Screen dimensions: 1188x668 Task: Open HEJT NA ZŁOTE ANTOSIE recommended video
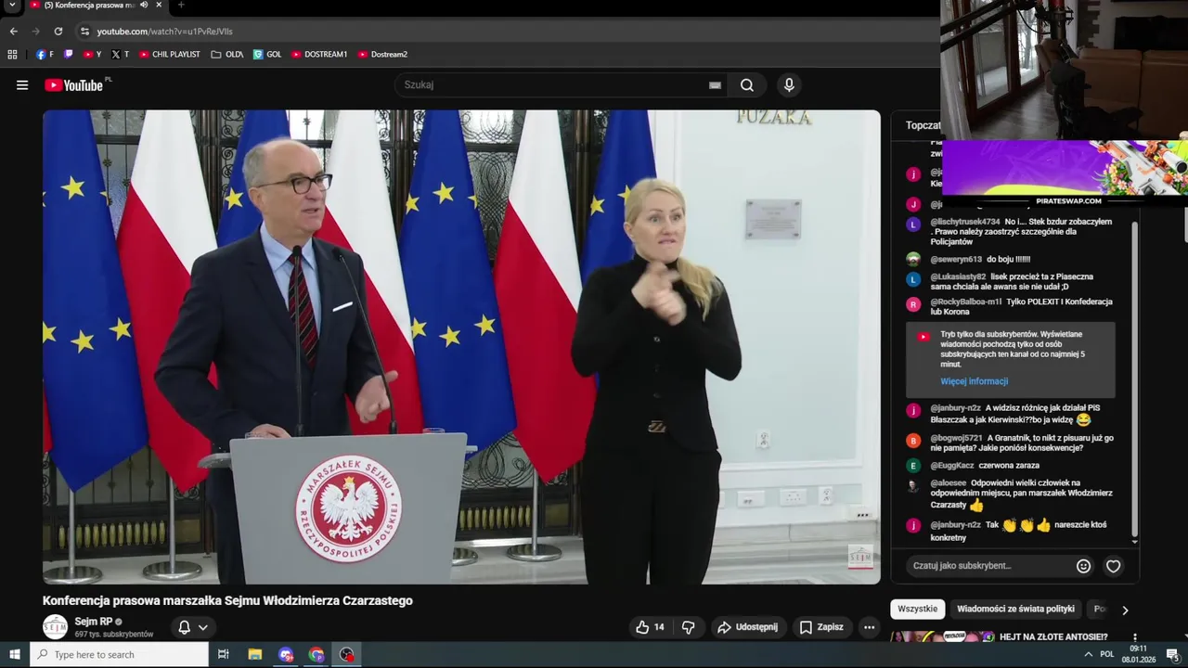[1053, 637]
